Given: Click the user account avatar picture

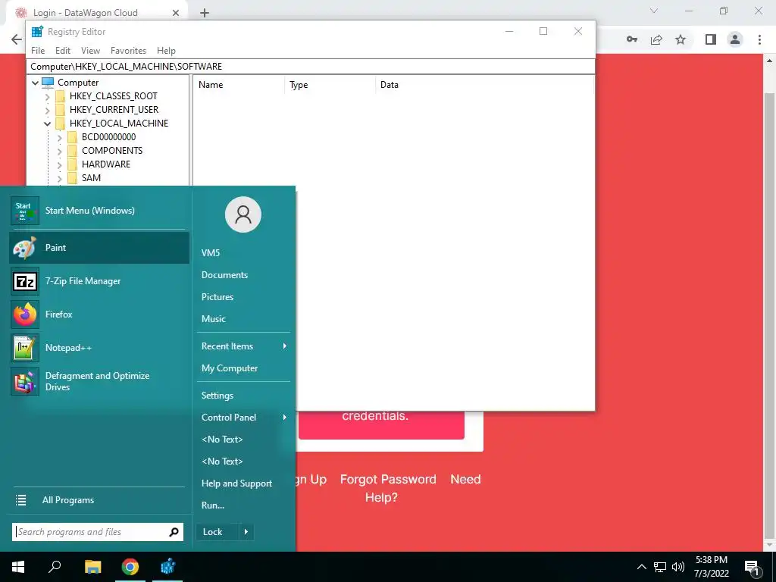Looking at the screenshot, I should pyautogui.click(x=243, y=214).
